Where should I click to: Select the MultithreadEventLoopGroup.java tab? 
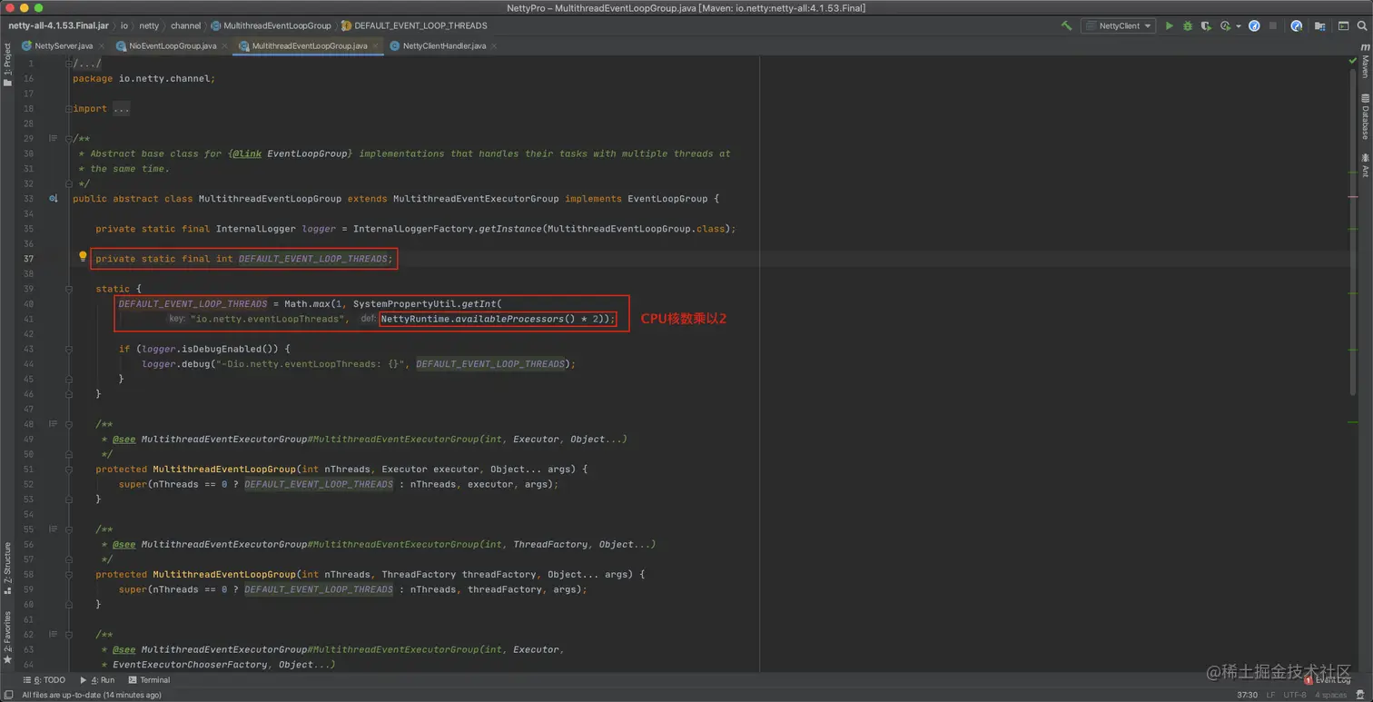click(310, 45)
